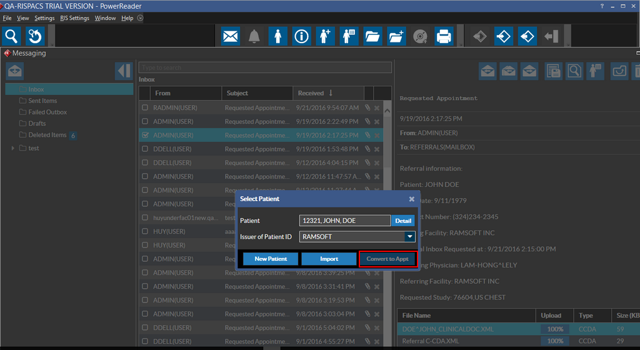Tick checkbox for DDELL(USER) 1:53:48 PM message
The width and height of the screenshot is (640, 350).
(145, 149)
